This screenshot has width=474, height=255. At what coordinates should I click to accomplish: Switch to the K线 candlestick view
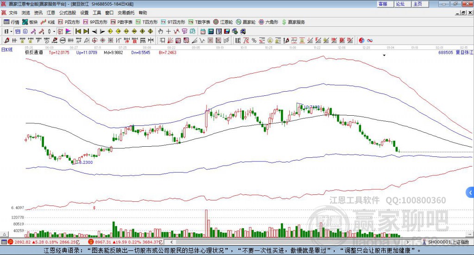pyautogui.click(x=48, y=22)
